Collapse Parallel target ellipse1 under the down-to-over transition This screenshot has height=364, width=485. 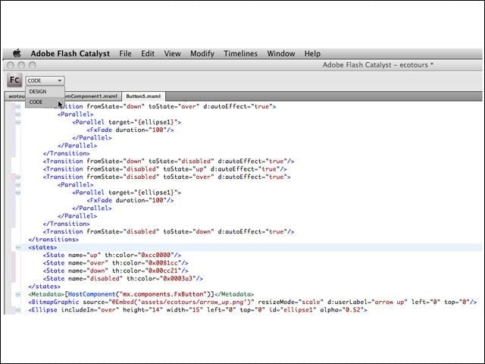[x=18, y=122]
